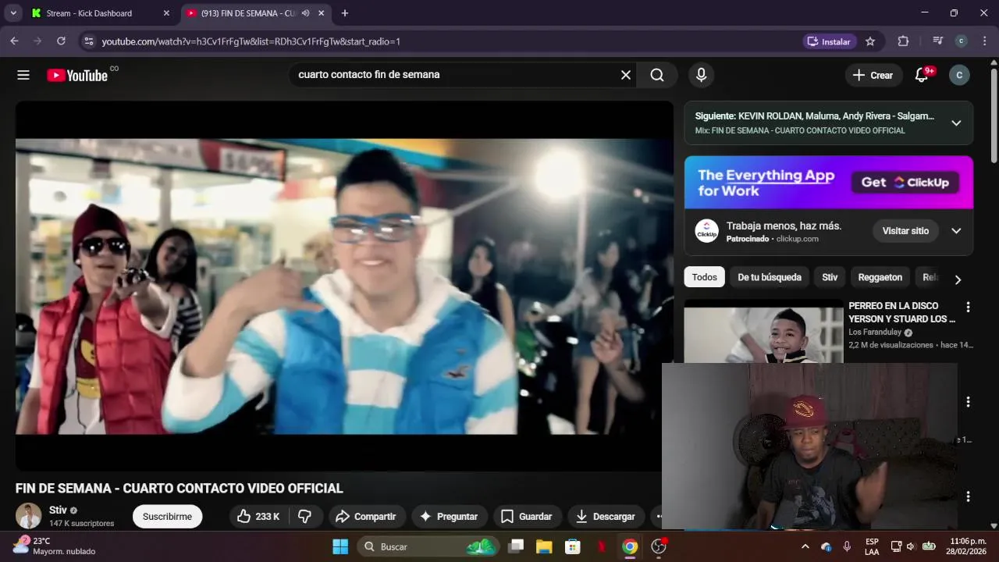Select the Reggaeton filter chip
The image size is (999, 562).
(880, 277)
